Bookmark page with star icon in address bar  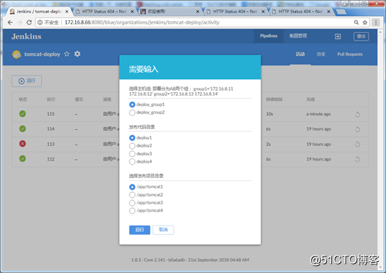coord(365,22)
